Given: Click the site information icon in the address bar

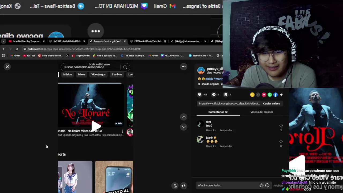Looking at the screenshot, I should coord(25,49).
